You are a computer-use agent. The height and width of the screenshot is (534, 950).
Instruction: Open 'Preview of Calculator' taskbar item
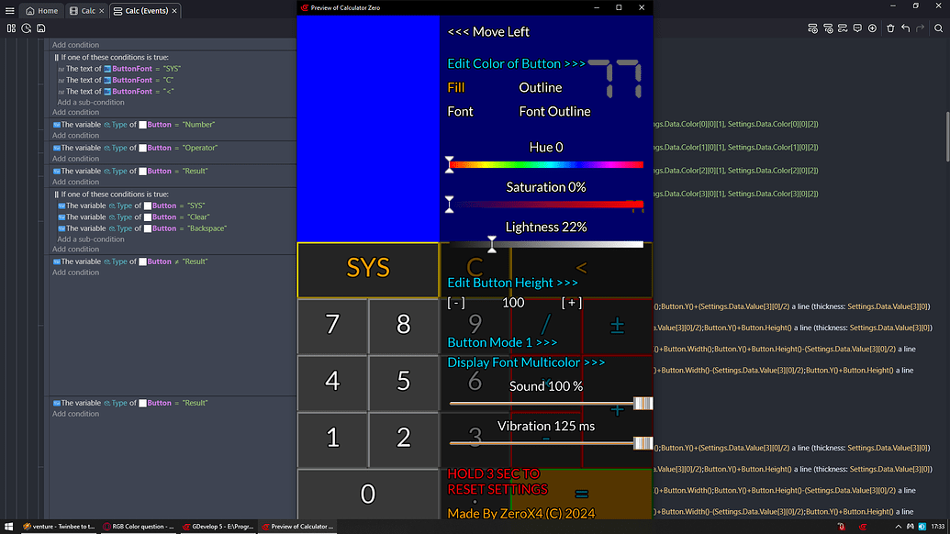click(297, 527)
